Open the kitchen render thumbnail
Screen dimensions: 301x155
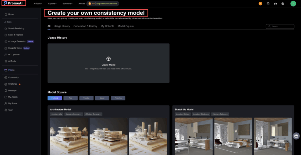pyautogui.click(x=194, y=136)
